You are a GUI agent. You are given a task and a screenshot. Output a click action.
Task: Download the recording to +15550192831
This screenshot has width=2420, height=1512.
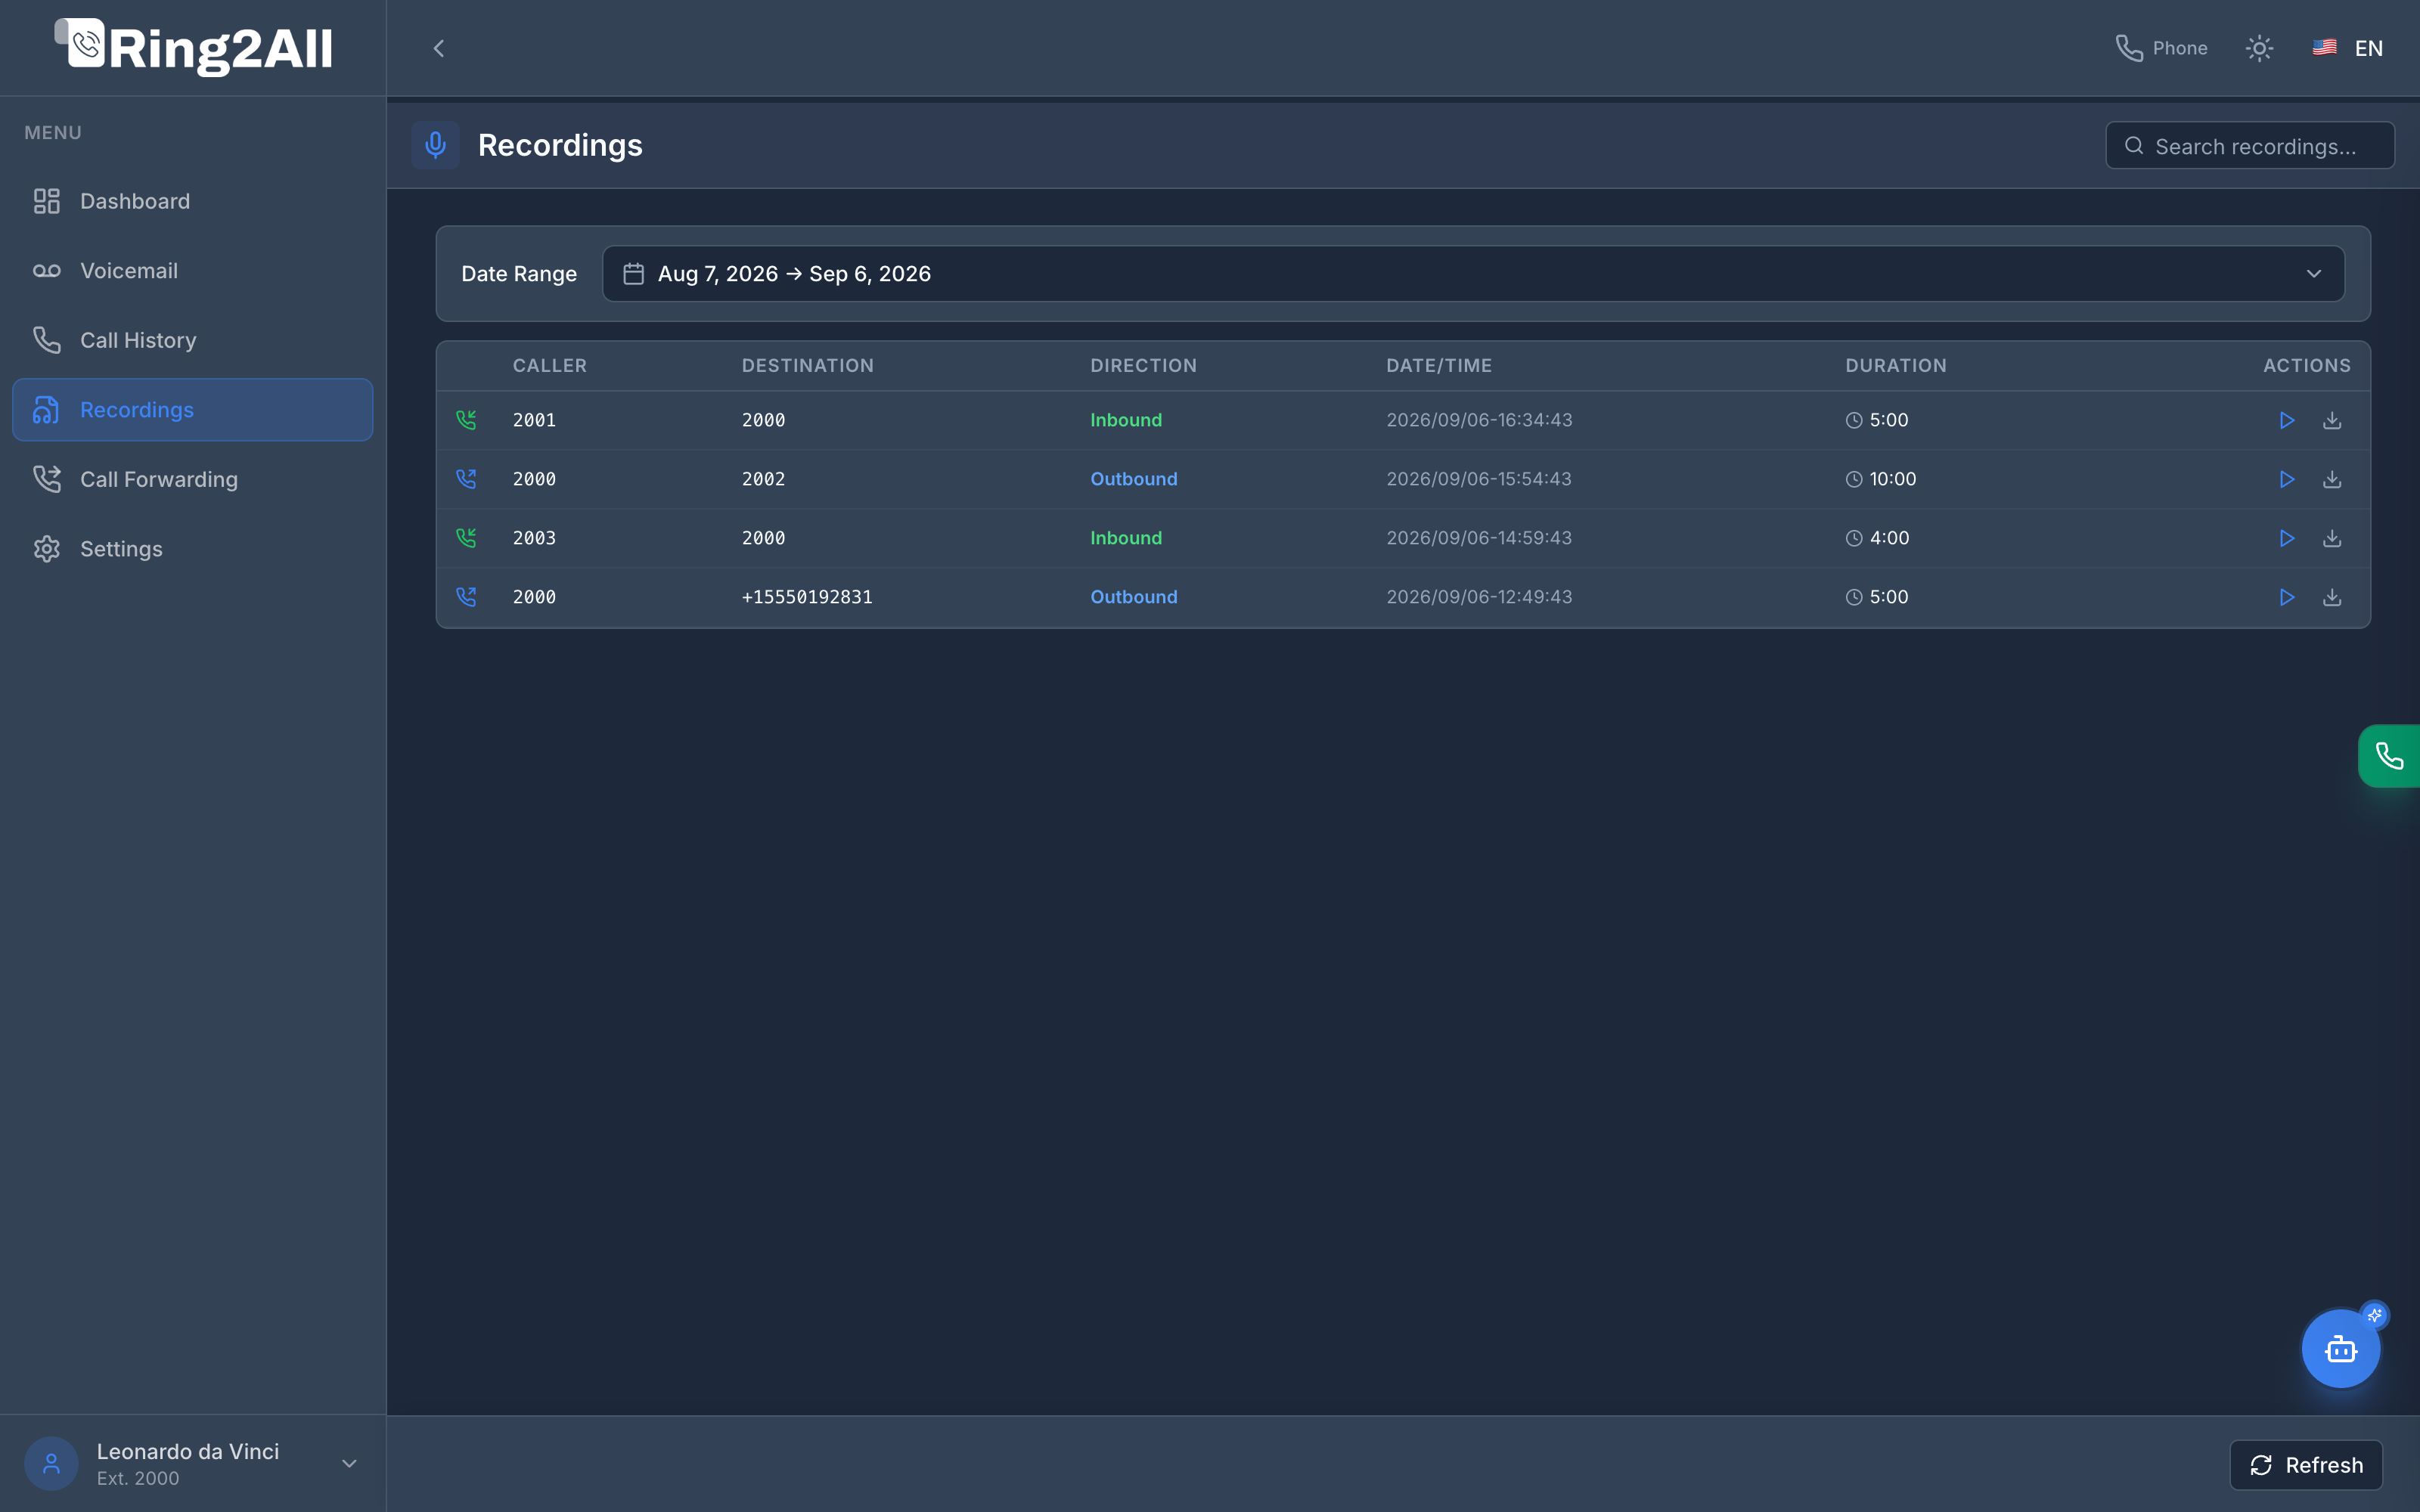pyautogui.click(x=2332, y=597)
